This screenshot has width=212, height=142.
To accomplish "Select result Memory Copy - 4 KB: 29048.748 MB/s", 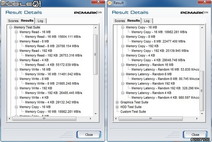I will pyautogui.click(x=158, y=60).
